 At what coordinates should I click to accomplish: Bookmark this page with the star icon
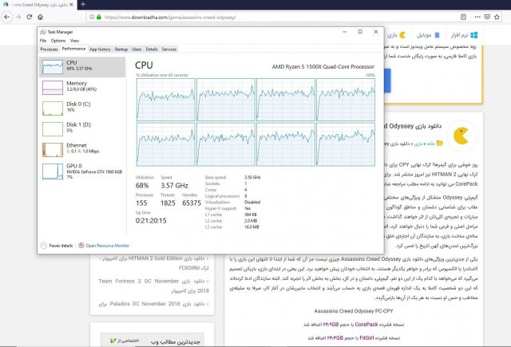497,17
